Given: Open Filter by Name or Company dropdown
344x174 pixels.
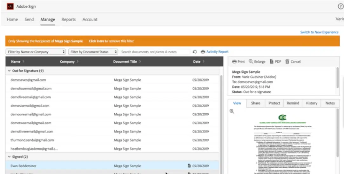Looking at the screenshot, I should [x=36, y=52].
